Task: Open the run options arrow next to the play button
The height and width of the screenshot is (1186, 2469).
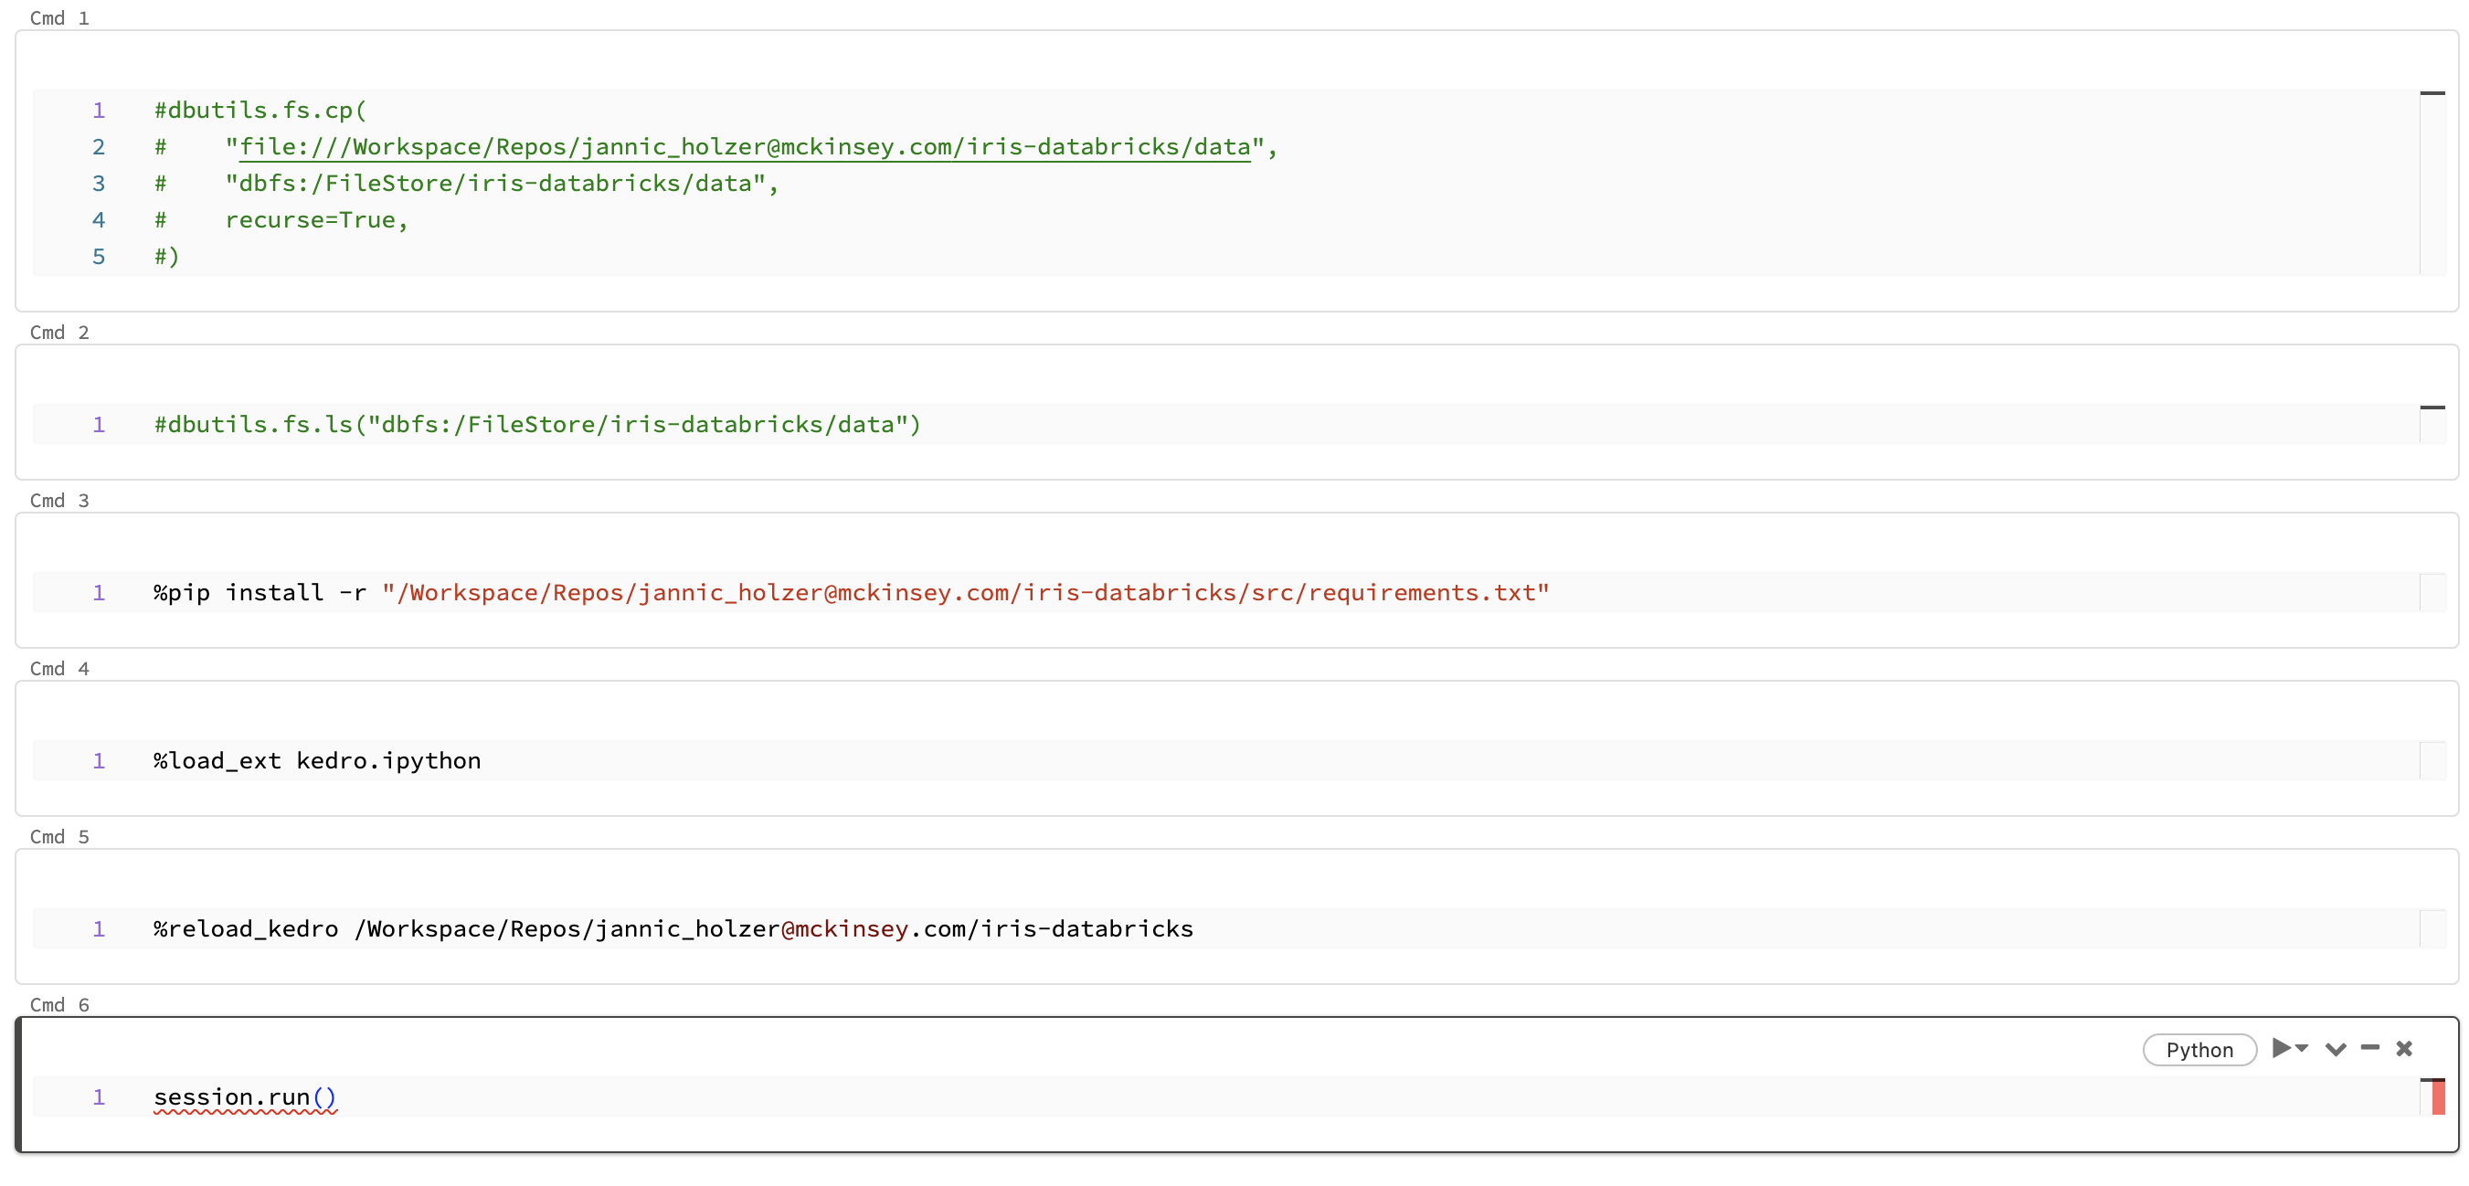Action: [2304, 1049]
